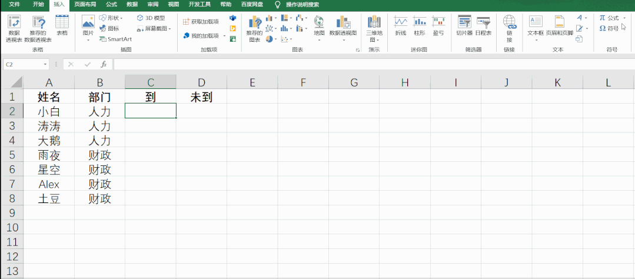Insert scatter or bubble chart
This screenshot has width=635, height=279.
point(286,39)
